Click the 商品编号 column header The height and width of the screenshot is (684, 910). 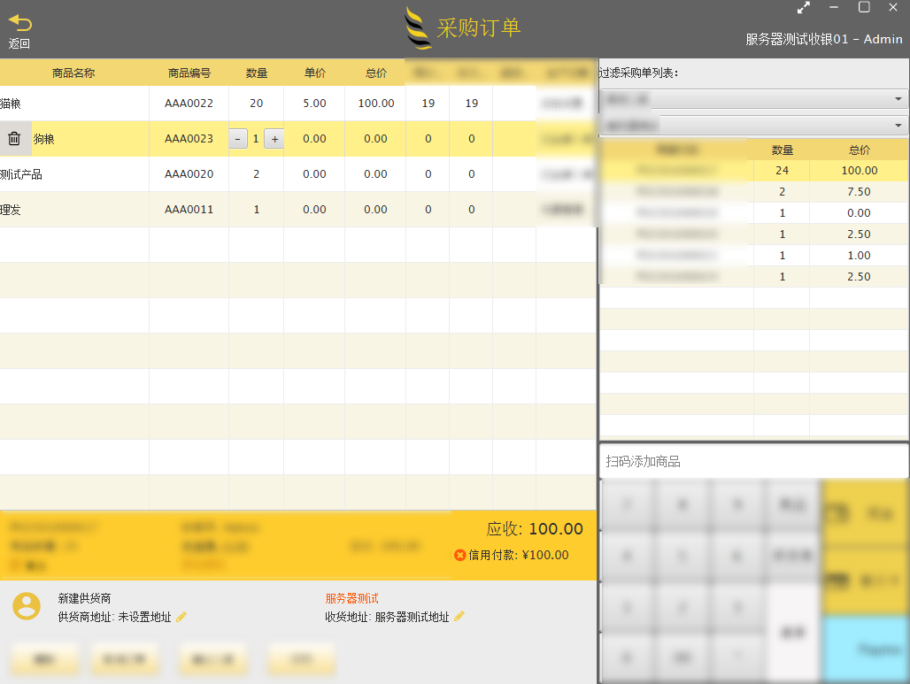pos(189,73)
